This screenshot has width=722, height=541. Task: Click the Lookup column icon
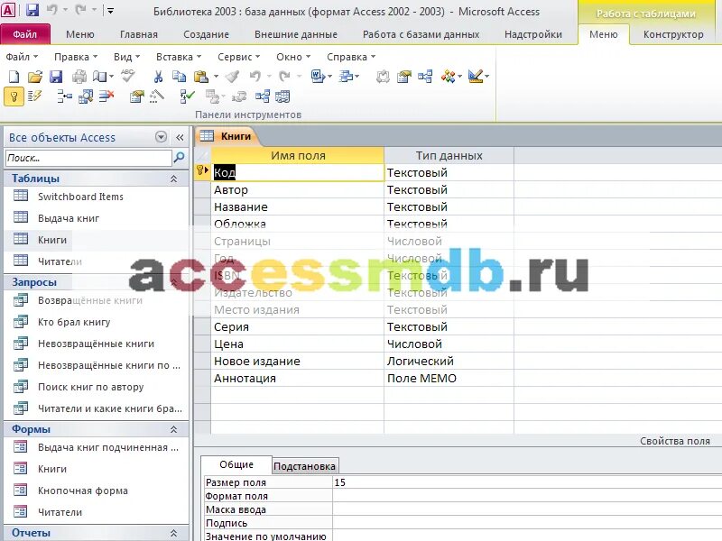coord(86,96)
